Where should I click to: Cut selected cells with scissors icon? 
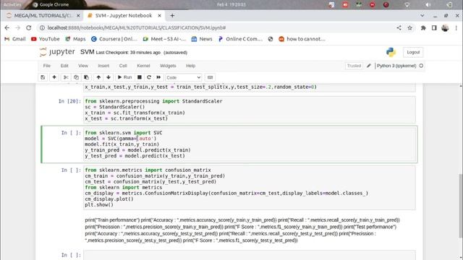point(66,77)
